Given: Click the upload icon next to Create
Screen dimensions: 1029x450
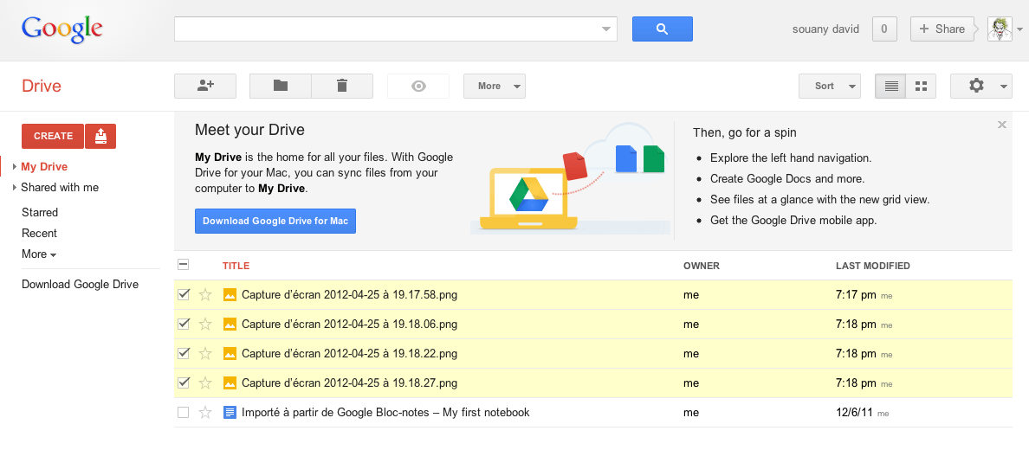Looking at the screenshot, I should coord(100,136).
